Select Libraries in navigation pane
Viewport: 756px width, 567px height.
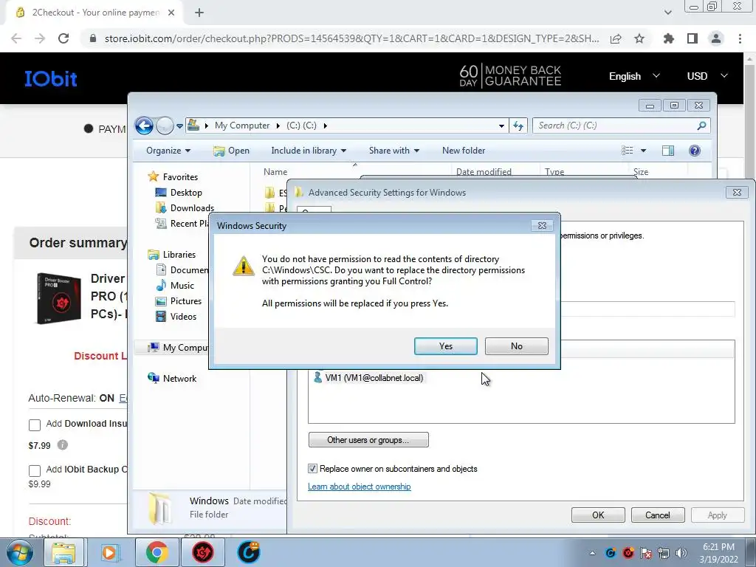171,254
